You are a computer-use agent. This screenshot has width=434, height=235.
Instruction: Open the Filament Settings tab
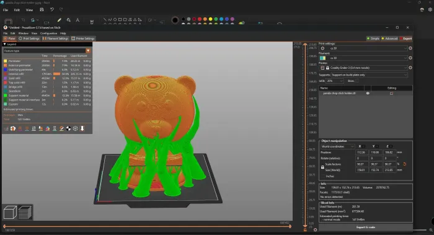[x=55, y=38]
